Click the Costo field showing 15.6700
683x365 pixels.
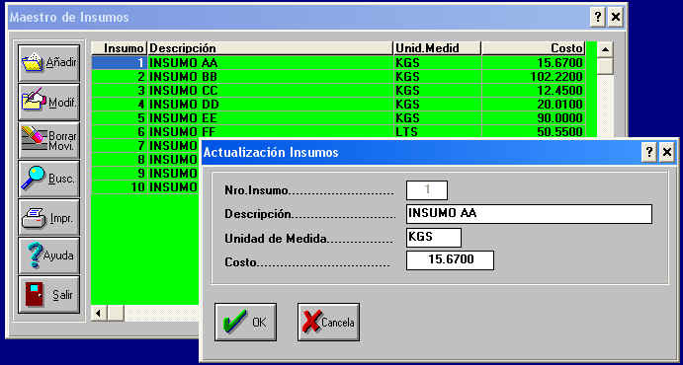click(x=450, y=260)
